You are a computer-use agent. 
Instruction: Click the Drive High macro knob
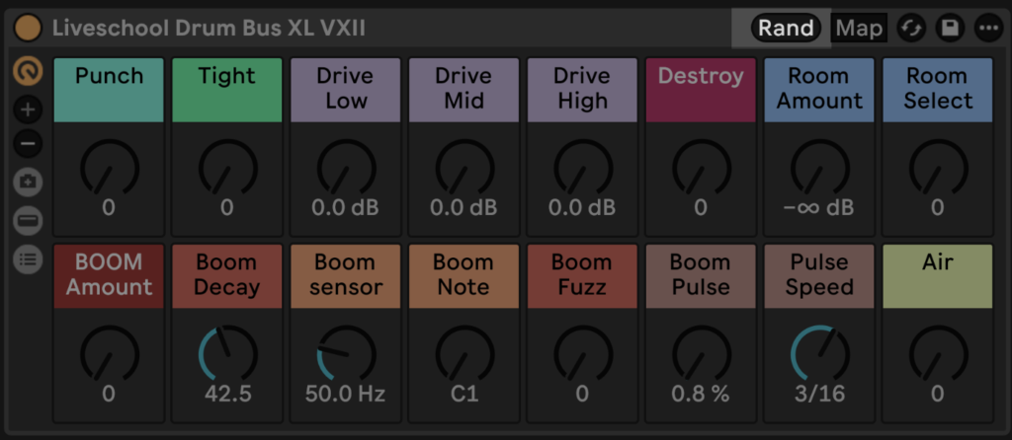tap(583, 168)
